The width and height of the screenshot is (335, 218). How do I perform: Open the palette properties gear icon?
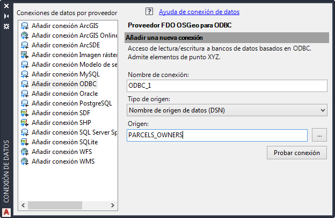coord(6,25)
